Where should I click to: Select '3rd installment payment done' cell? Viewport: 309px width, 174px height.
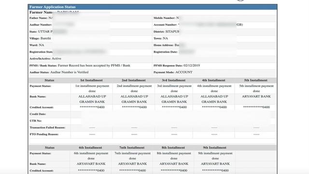point(174,88)
